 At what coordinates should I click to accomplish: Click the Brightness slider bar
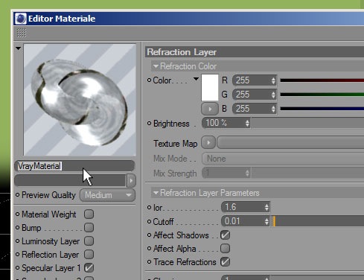(307, 123)
